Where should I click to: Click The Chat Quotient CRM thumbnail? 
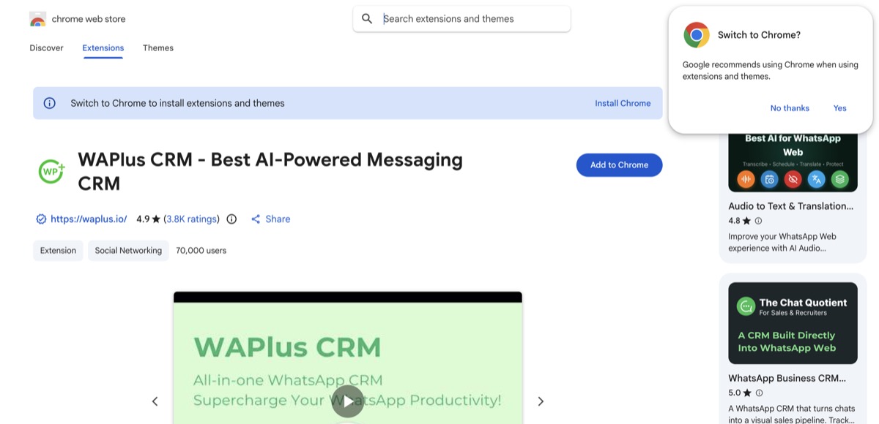tap(793, 323)
